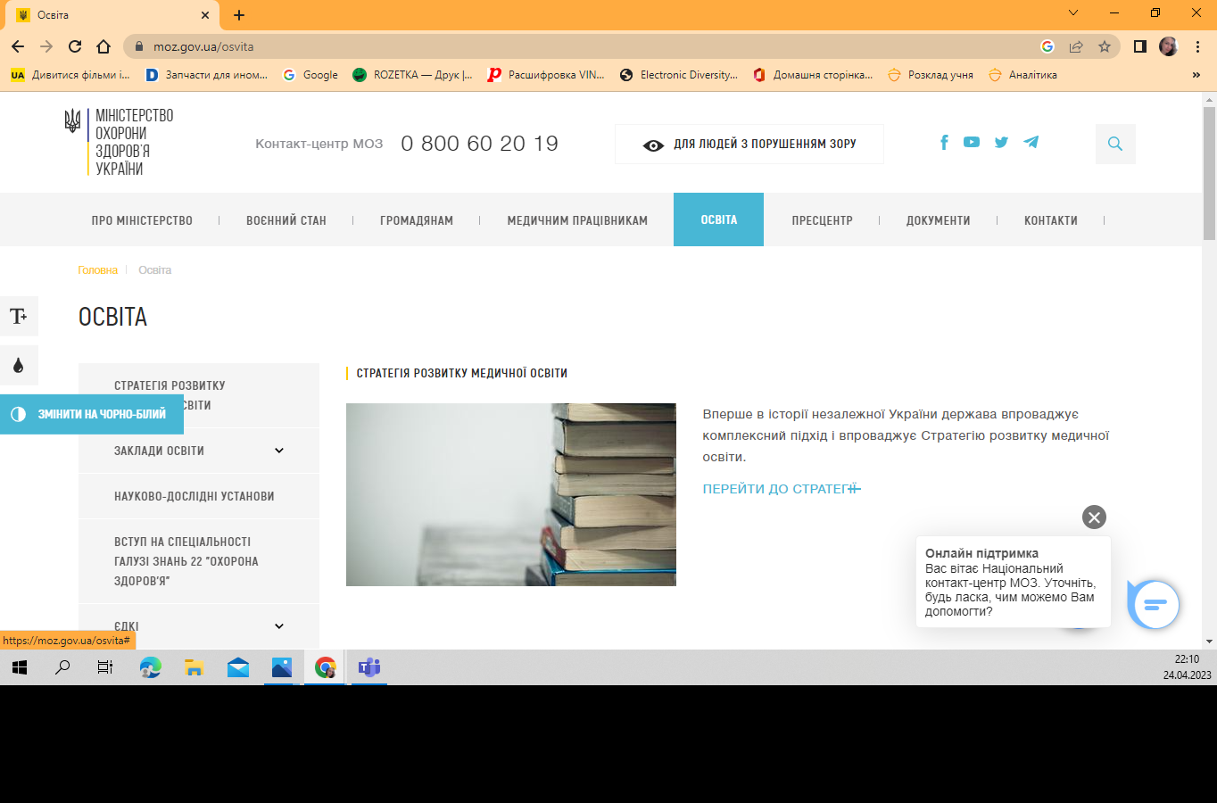Screen dimensions: 1217x803
Task: Enable the visually impaired mode
Action: point(749,145)
